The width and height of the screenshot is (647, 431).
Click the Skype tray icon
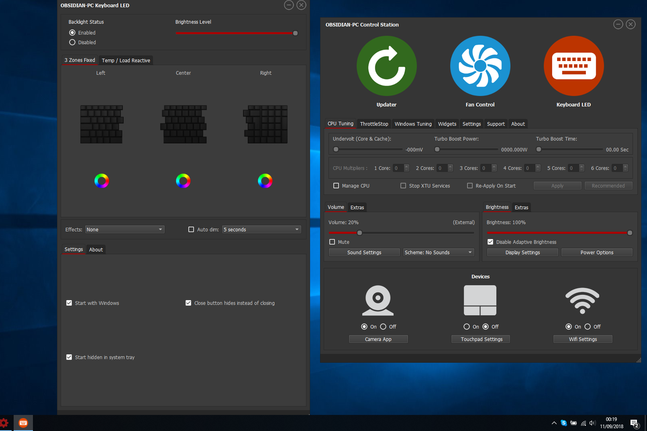564,423
